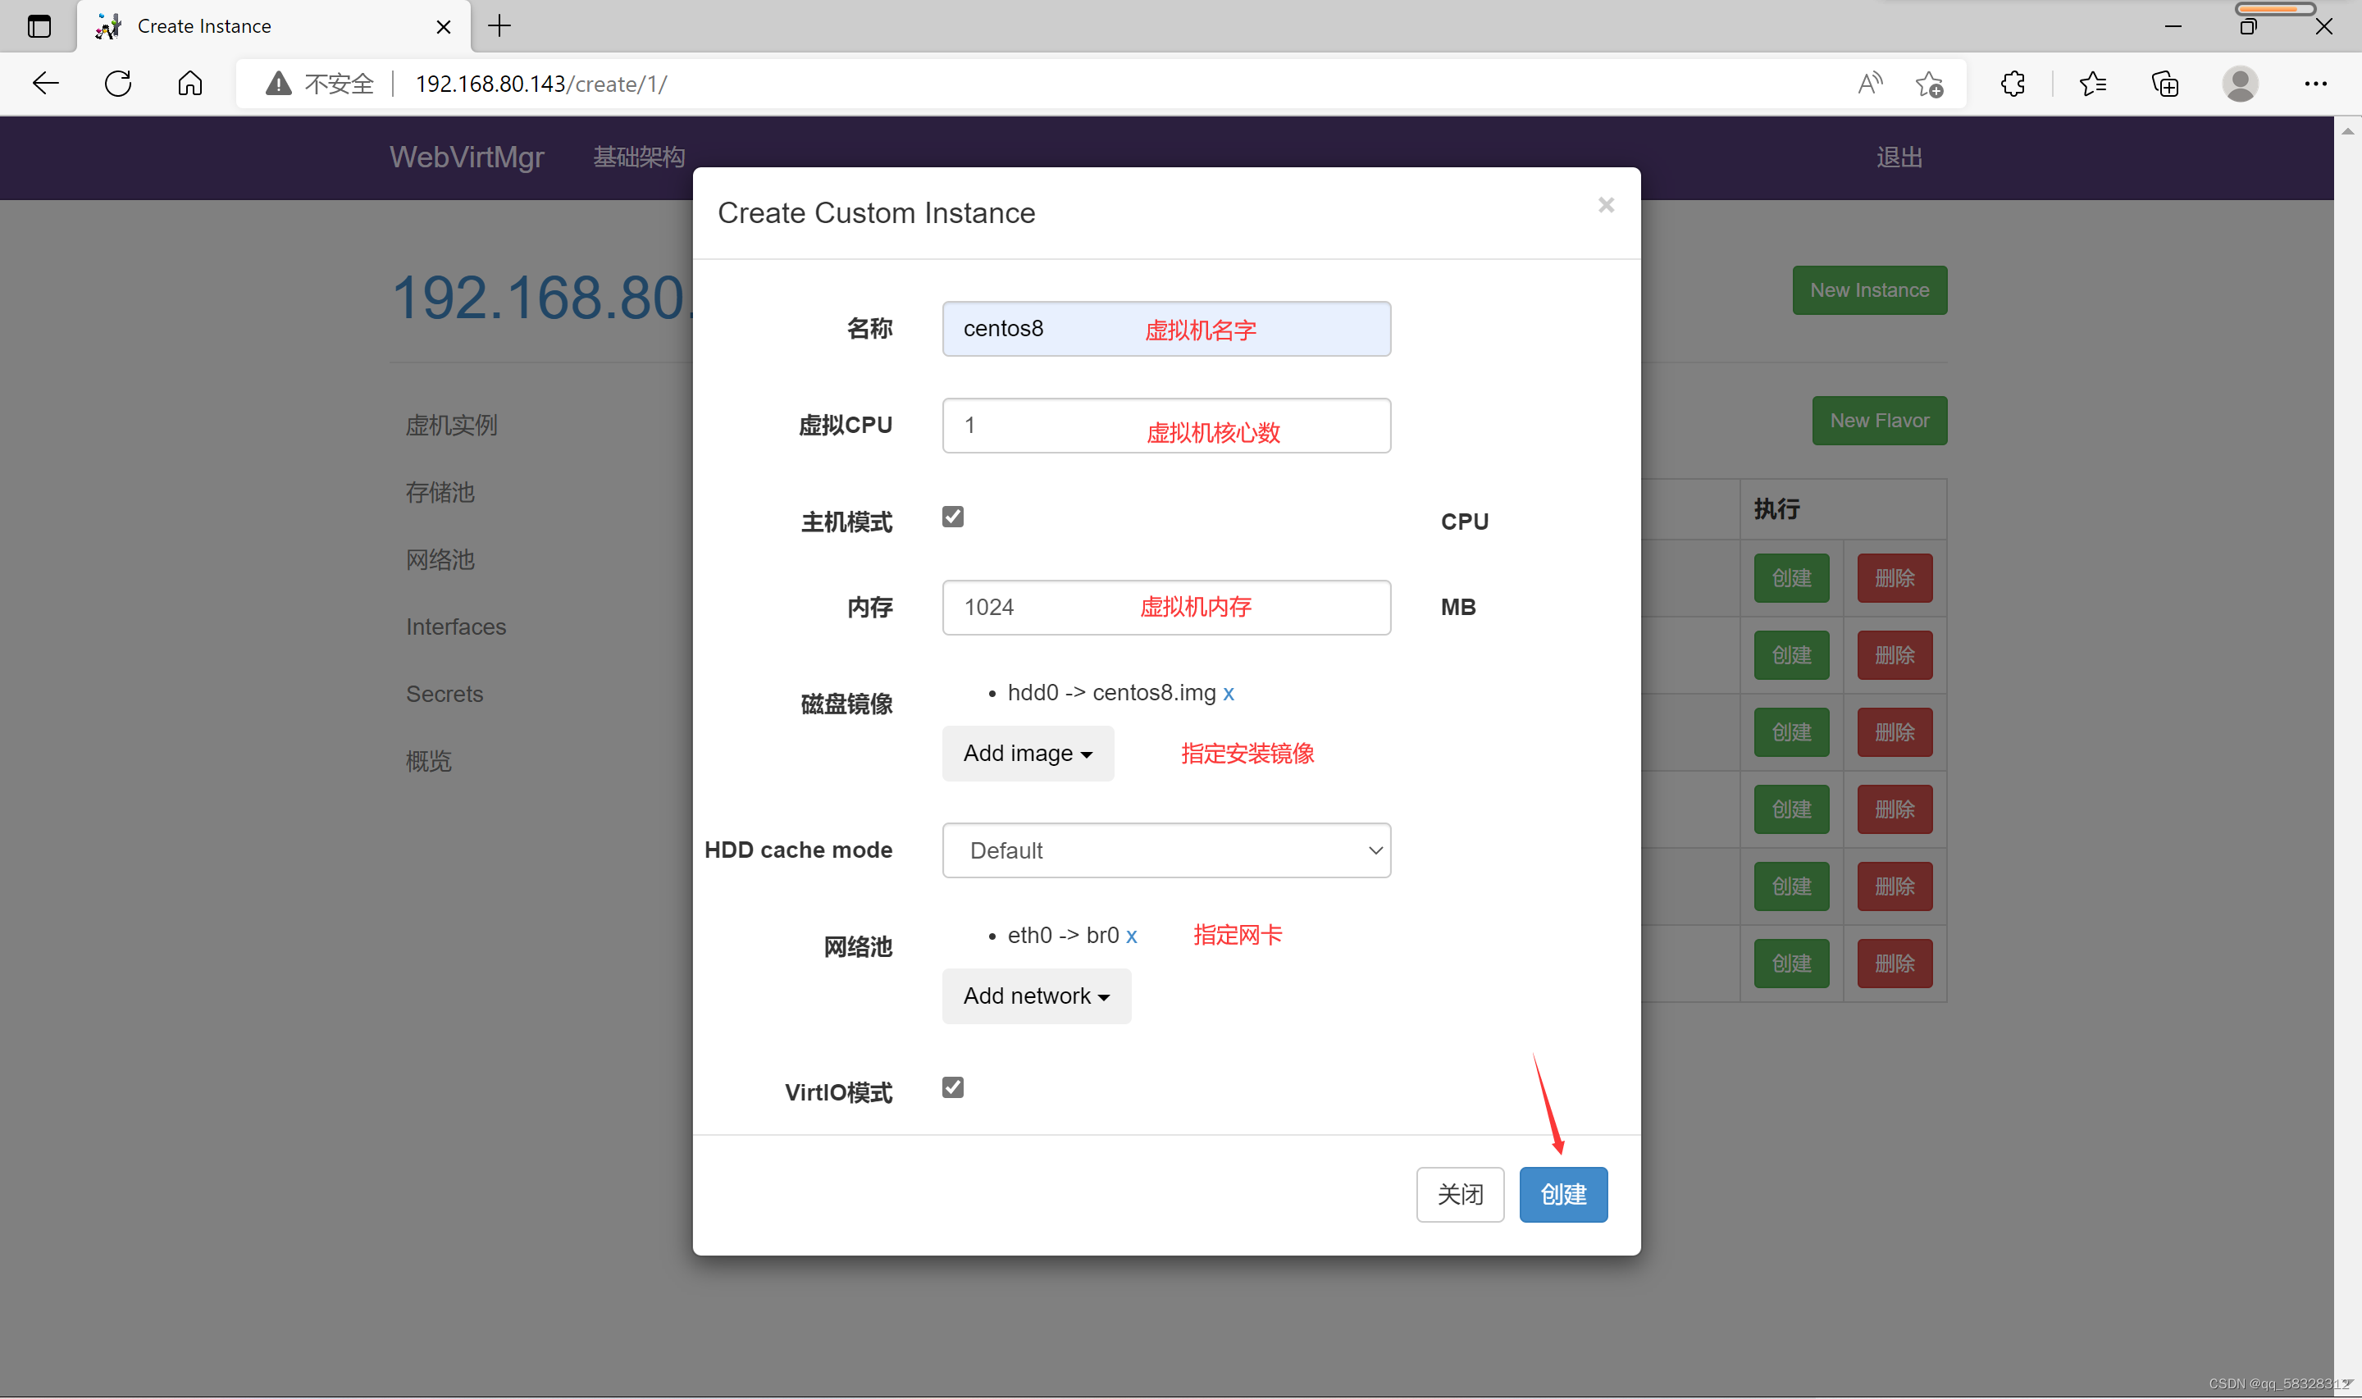Open the favorites star list icon
Screen dimensions: 2362x1399
pos(2091,84)
